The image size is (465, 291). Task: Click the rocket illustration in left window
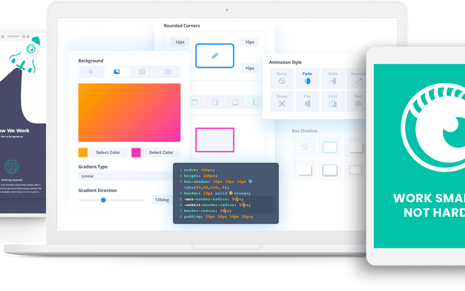[25, 55]
